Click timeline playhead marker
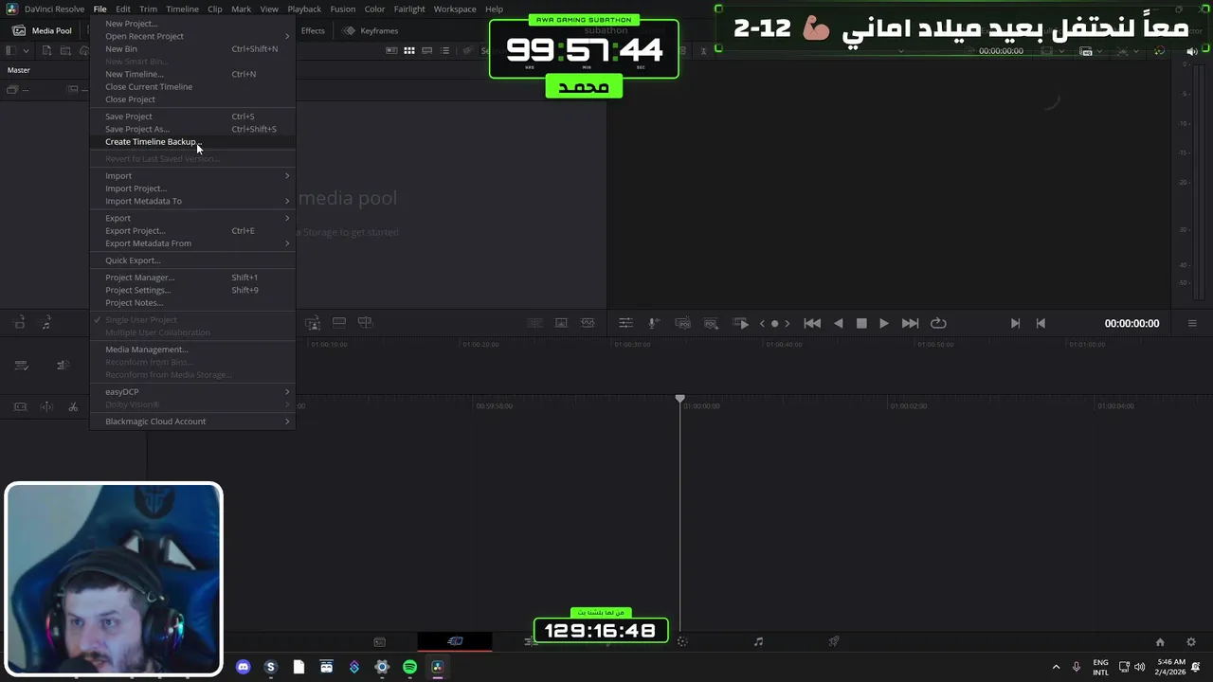Viewport: 1213px width, 682px height. click(679, 400)
